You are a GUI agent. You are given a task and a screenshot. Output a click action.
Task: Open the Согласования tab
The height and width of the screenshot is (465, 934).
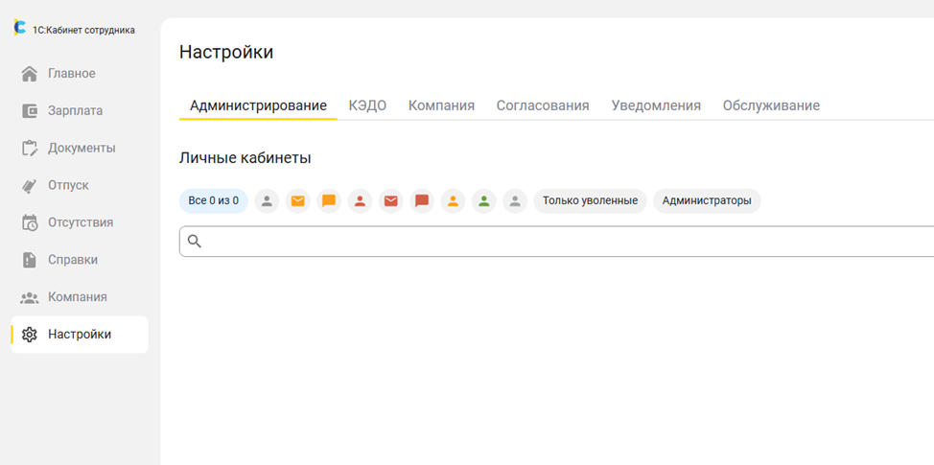pyautogui.click(x=543, y=106)
